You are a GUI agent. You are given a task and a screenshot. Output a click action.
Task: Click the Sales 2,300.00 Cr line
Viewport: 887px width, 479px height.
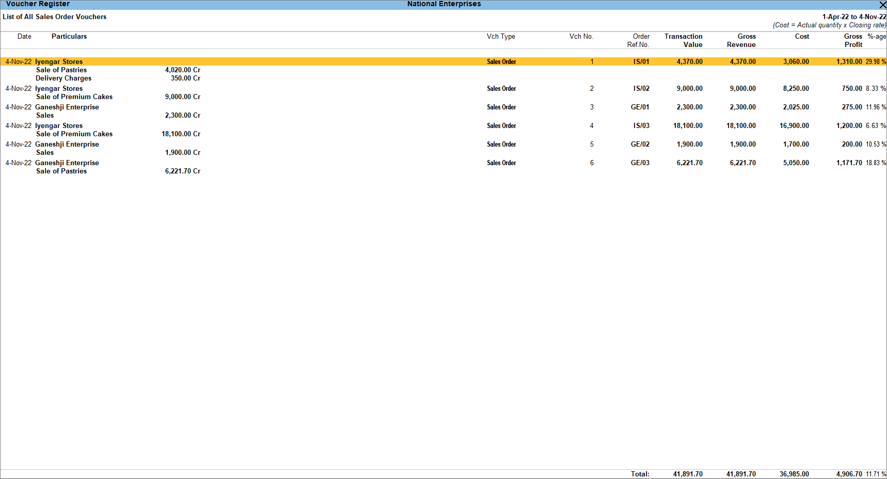(x=118, y=116)
